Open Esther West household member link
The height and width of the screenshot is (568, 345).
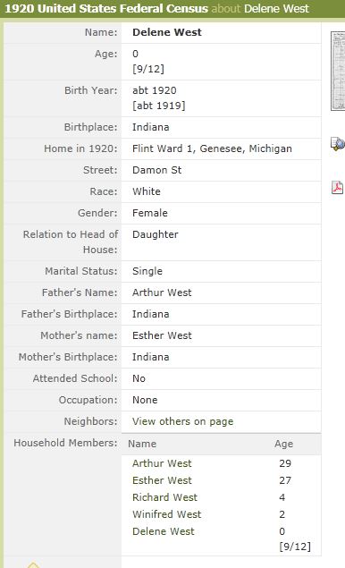pyautogui.click(x=162, y=480)
